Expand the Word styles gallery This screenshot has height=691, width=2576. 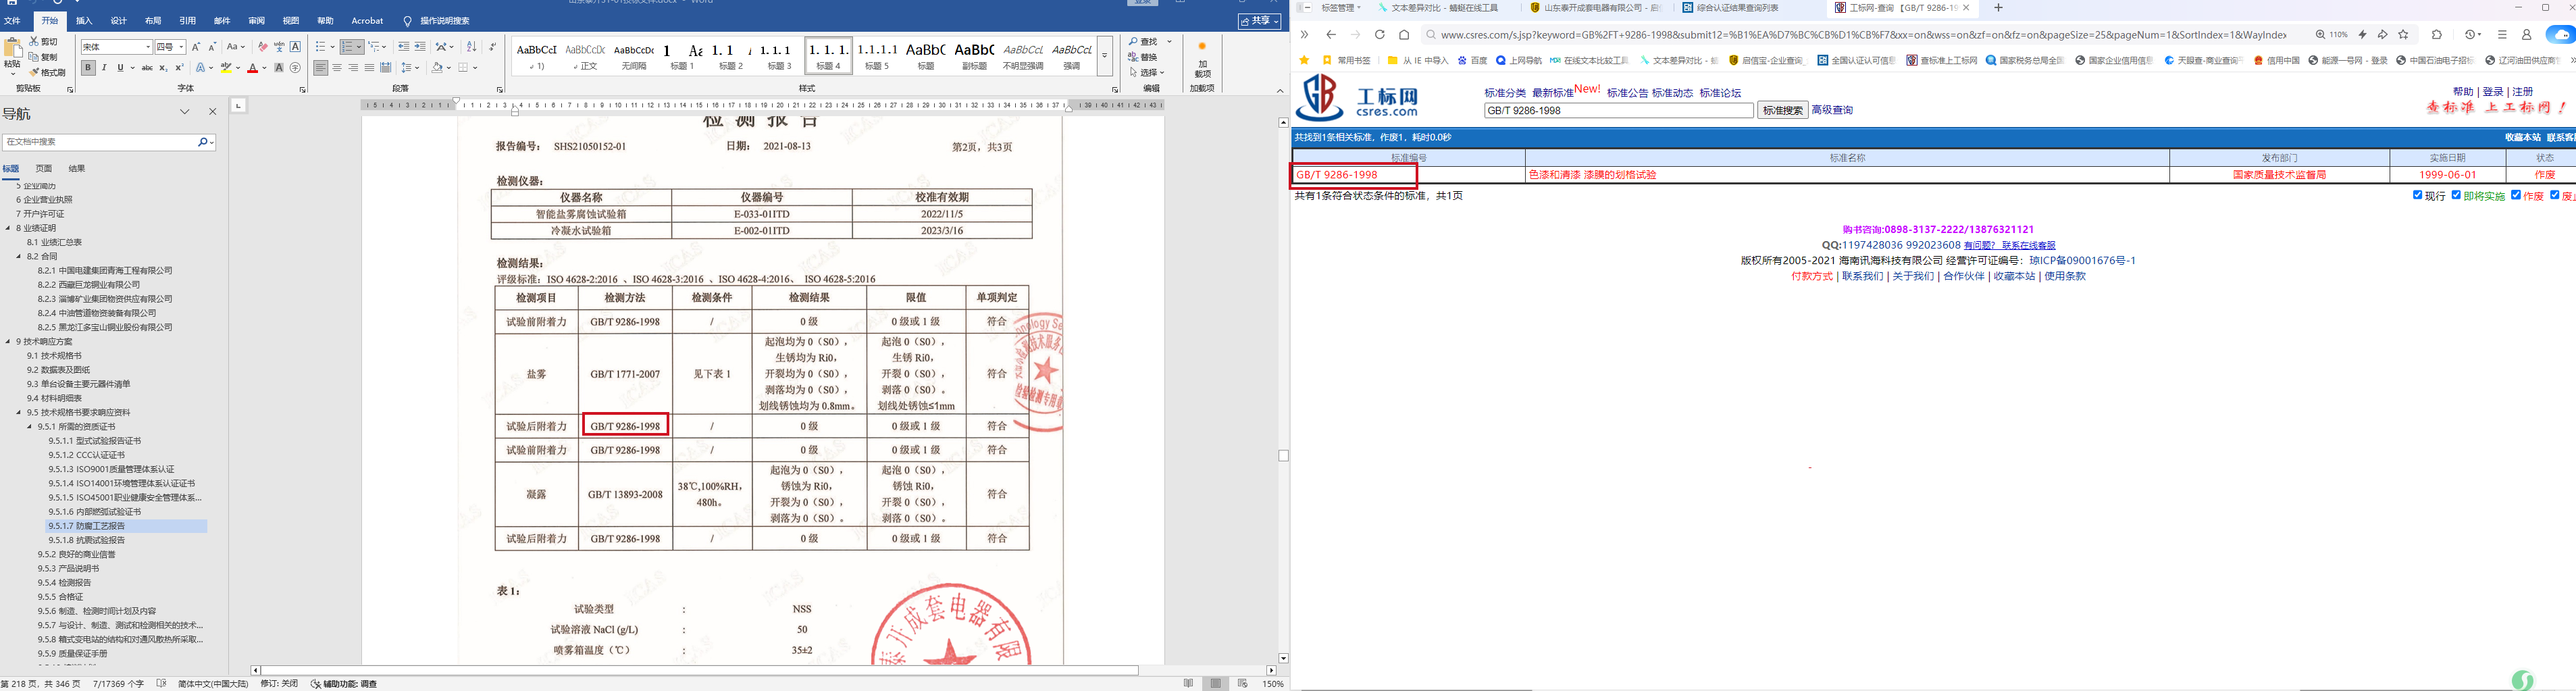tap(1104, 56)
